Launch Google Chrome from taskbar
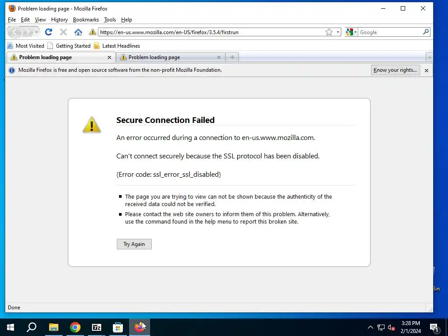This screenshot has height=336, width=448. coord(75,327)
